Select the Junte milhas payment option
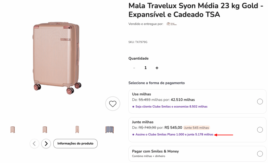 (260, 129)
